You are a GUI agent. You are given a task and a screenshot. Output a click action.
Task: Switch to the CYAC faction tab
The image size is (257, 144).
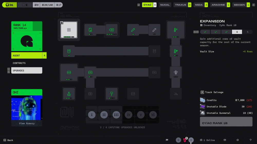pos(149,5)
